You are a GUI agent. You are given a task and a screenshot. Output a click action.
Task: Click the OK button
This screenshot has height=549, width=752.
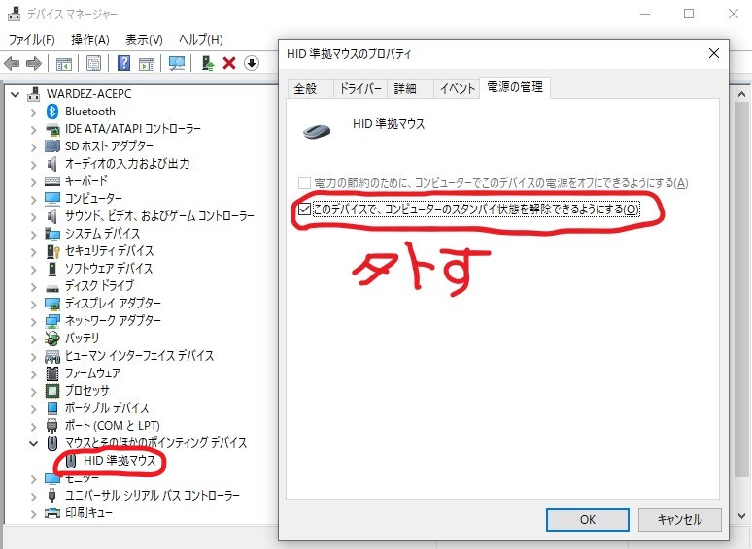point(587,519)
